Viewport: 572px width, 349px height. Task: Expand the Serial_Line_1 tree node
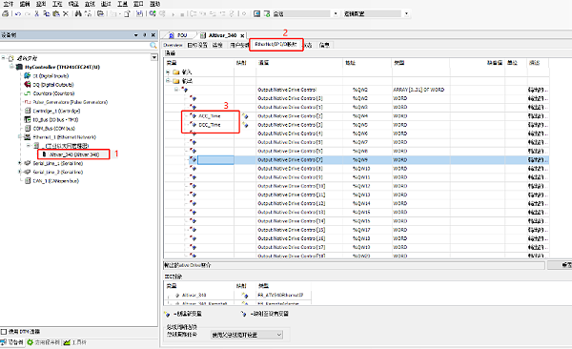pos(20,163)
